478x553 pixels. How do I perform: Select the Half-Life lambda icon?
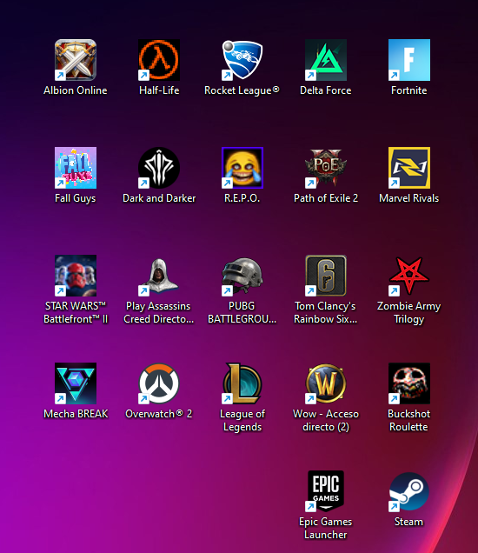(x=159, y=60)
